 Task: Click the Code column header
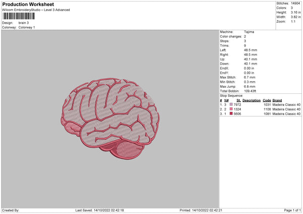coord(267,100)
